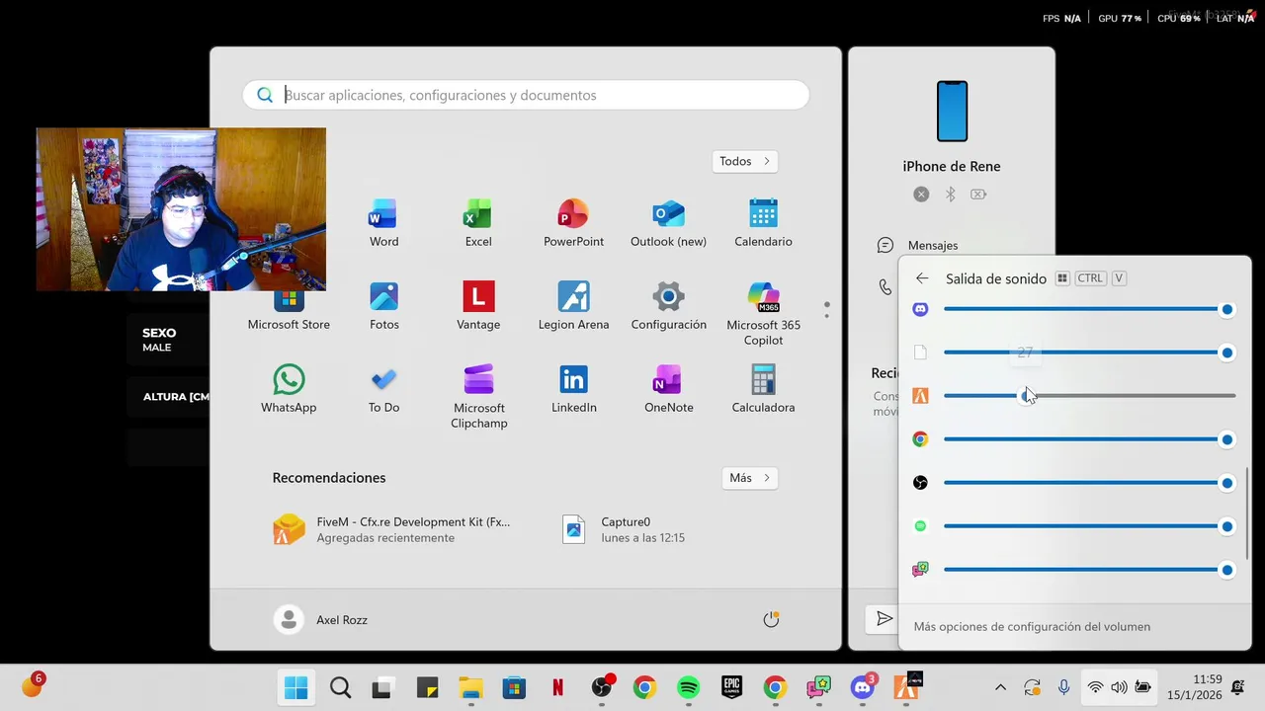Viewport: 1265px width, 711px height.
Task: Open Spotify from the taskbar
Action: point(688,687)
